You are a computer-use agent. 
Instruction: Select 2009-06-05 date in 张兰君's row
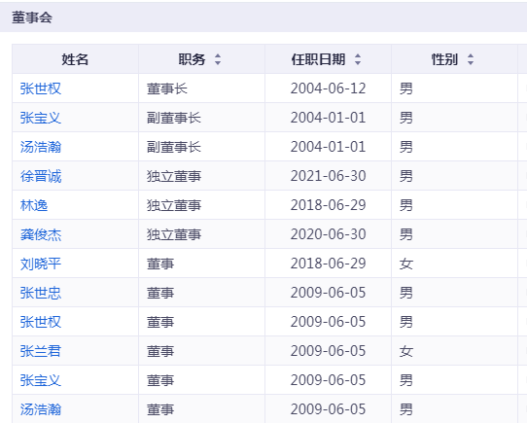[x=328, y=351]
